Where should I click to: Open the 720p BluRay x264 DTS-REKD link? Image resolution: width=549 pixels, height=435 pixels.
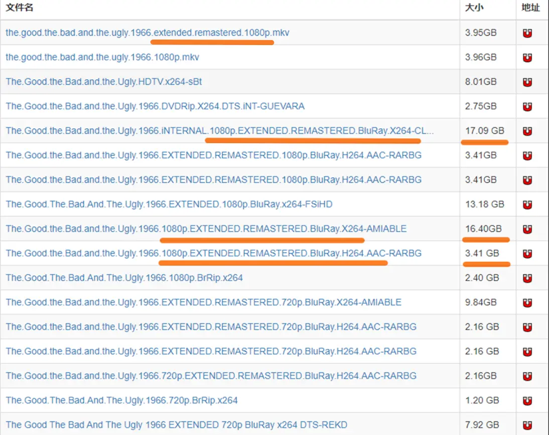coord(176,425)
